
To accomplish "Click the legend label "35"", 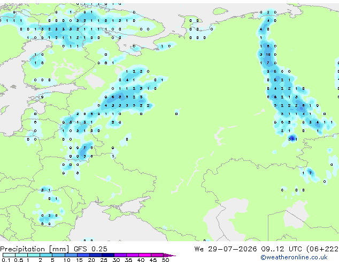I will [x=128, y=260].
